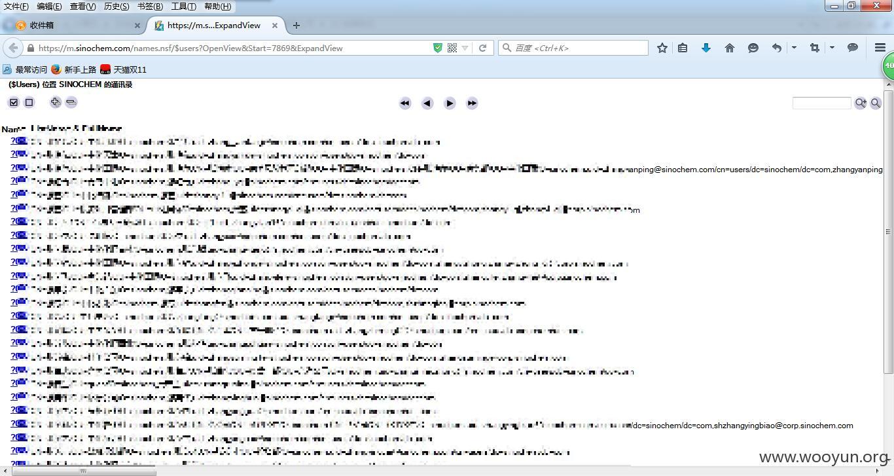The width and height of the screenshot is (894, 476).
Task: Open the 最常访问 bookmark
Action: tap(25, 69)
